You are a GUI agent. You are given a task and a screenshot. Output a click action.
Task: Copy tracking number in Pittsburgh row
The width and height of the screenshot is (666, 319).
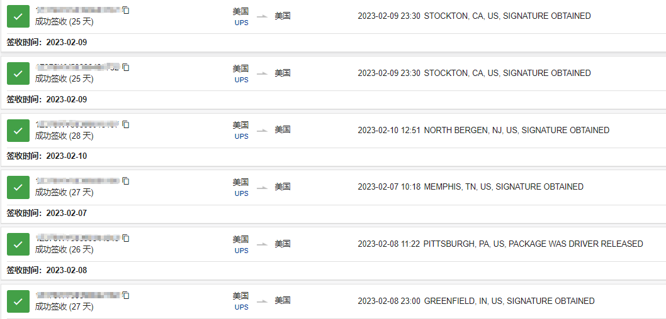[126, 238]
